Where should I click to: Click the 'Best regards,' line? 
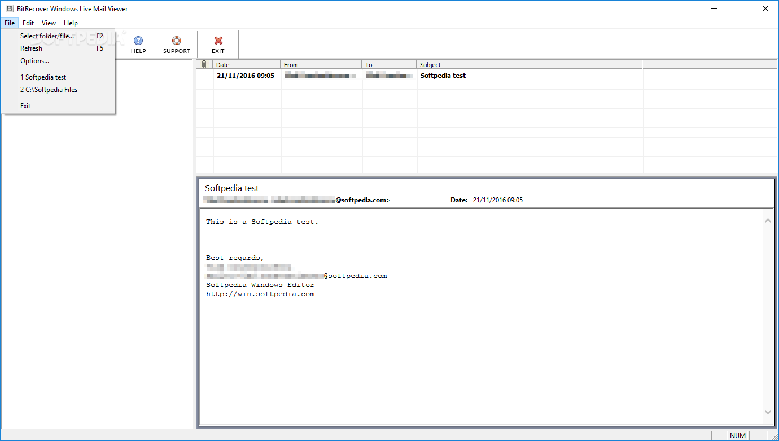click(235, 258)
